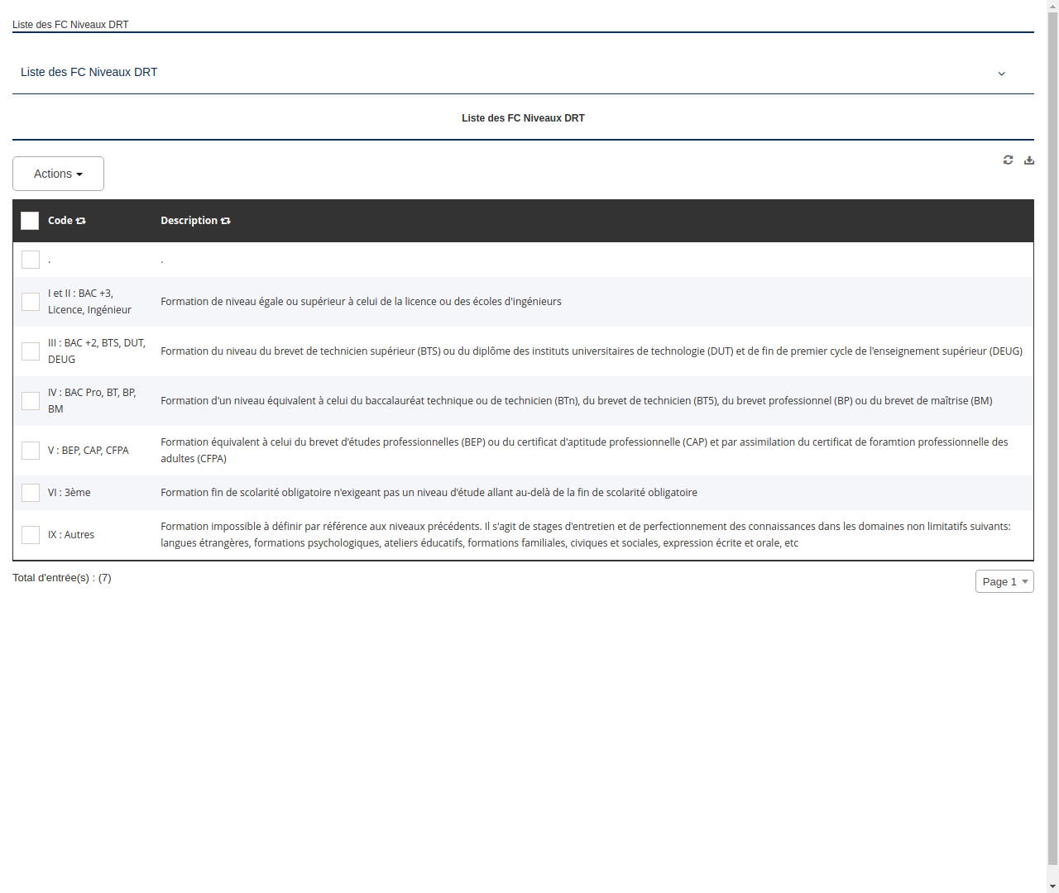Check the first row with the dot code
This screenshot has width=1059, height=893.
pyautogui.click(x=31, y=259)
